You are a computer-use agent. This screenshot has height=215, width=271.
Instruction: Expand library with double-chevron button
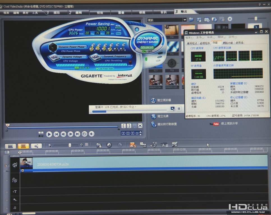coord(230,19)
